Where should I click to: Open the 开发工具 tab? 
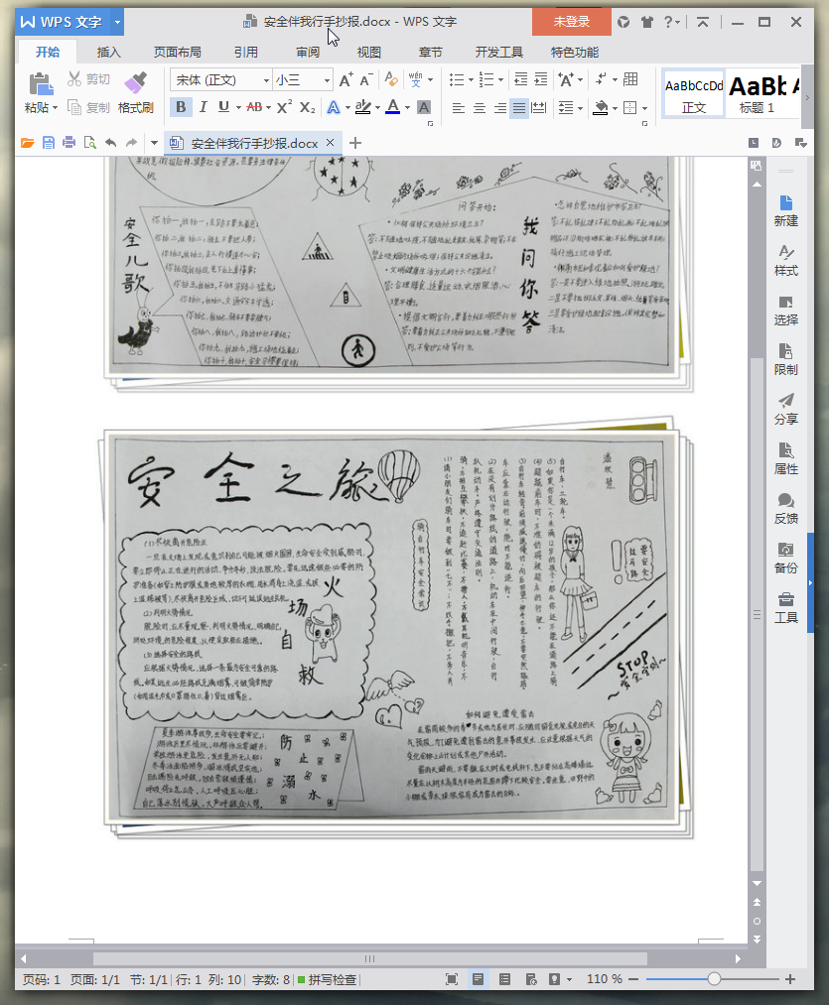pos(498,52)
